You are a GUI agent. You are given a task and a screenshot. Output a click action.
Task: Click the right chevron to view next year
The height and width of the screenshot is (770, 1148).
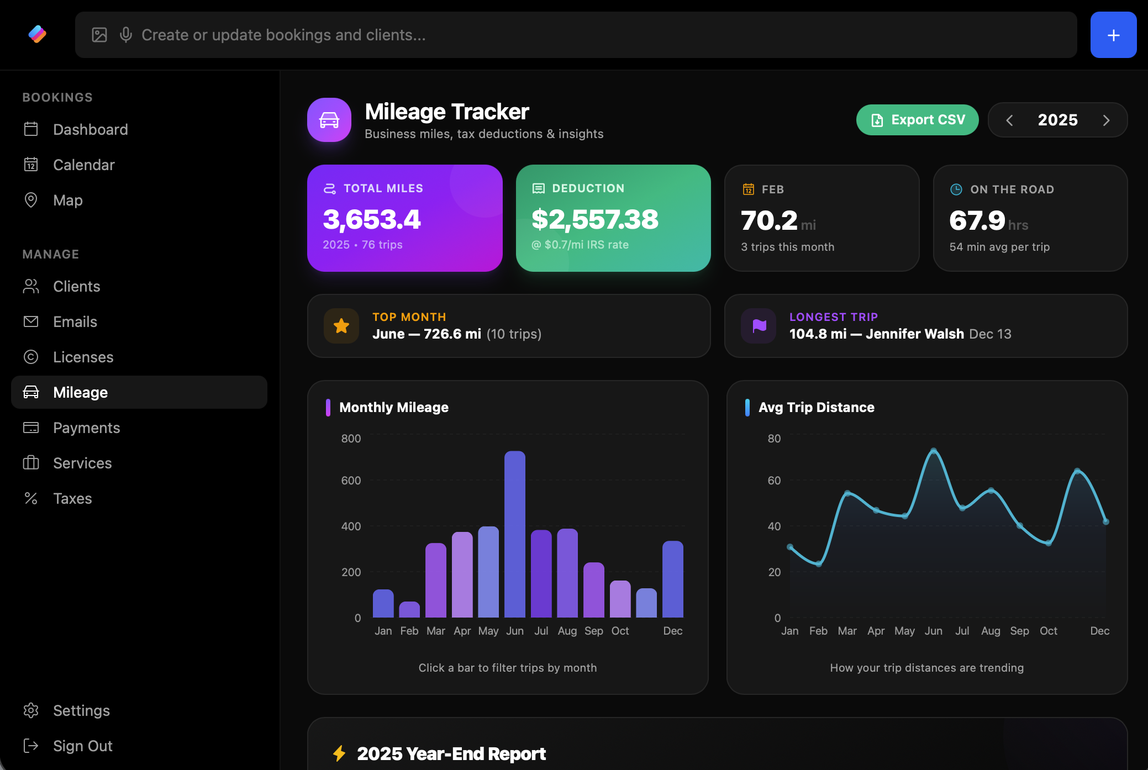1106,120
